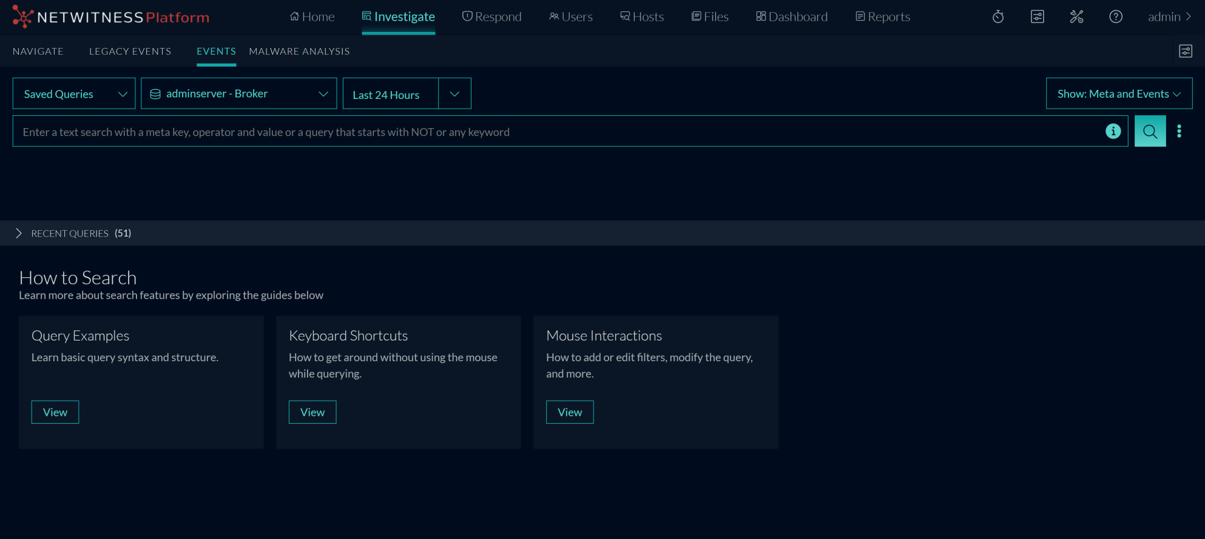Open the jobs stopwatch icon
Viewport: 1205px width, 539px height.
tap(998, 17)
